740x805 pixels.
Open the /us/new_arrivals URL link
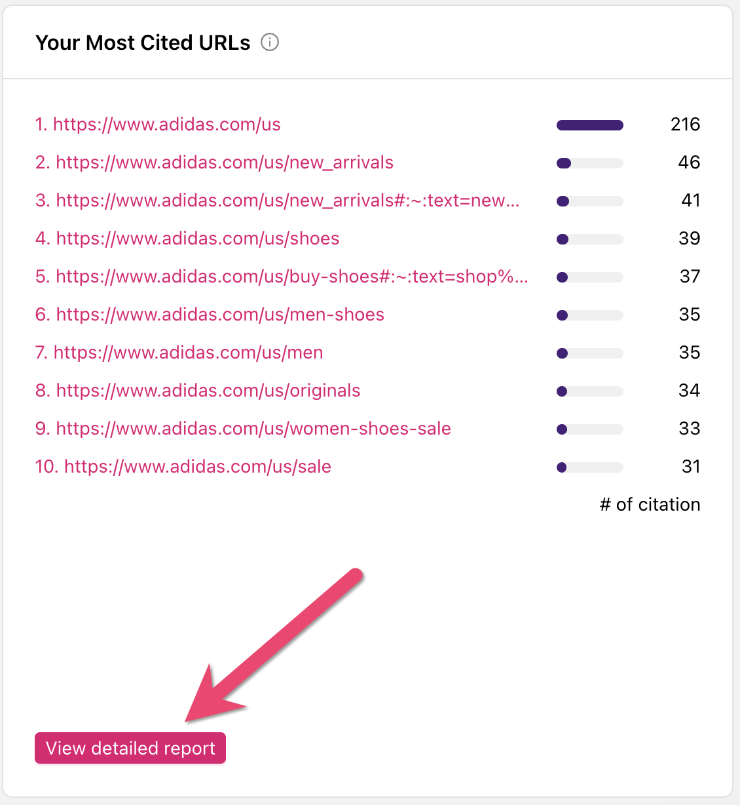tap(214, 163)
